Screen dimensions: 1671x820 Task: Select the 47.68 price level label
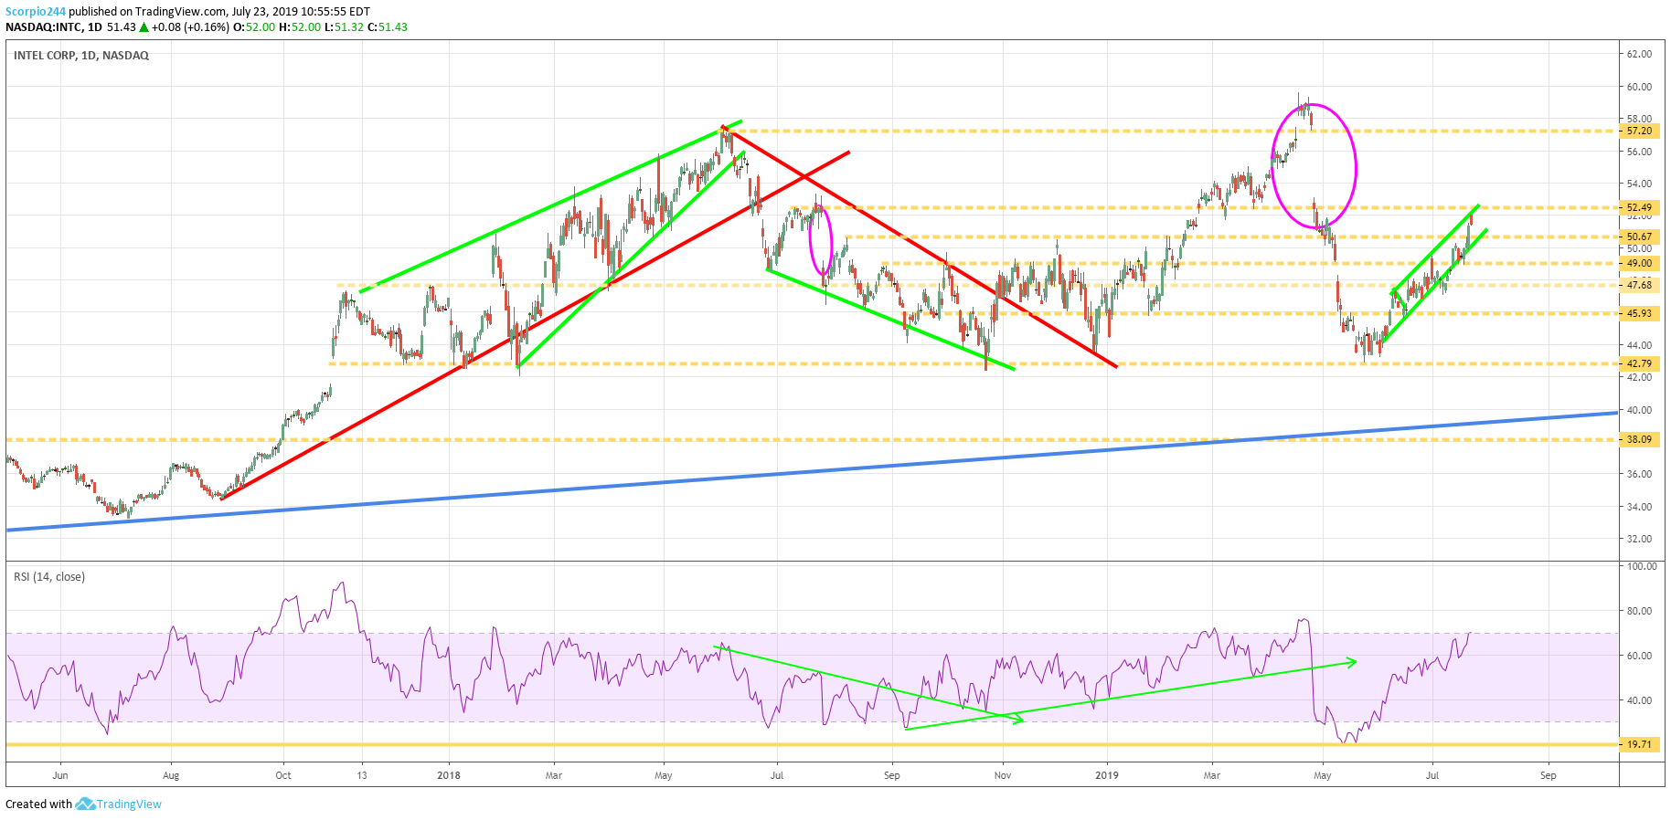pos(1640,285)
